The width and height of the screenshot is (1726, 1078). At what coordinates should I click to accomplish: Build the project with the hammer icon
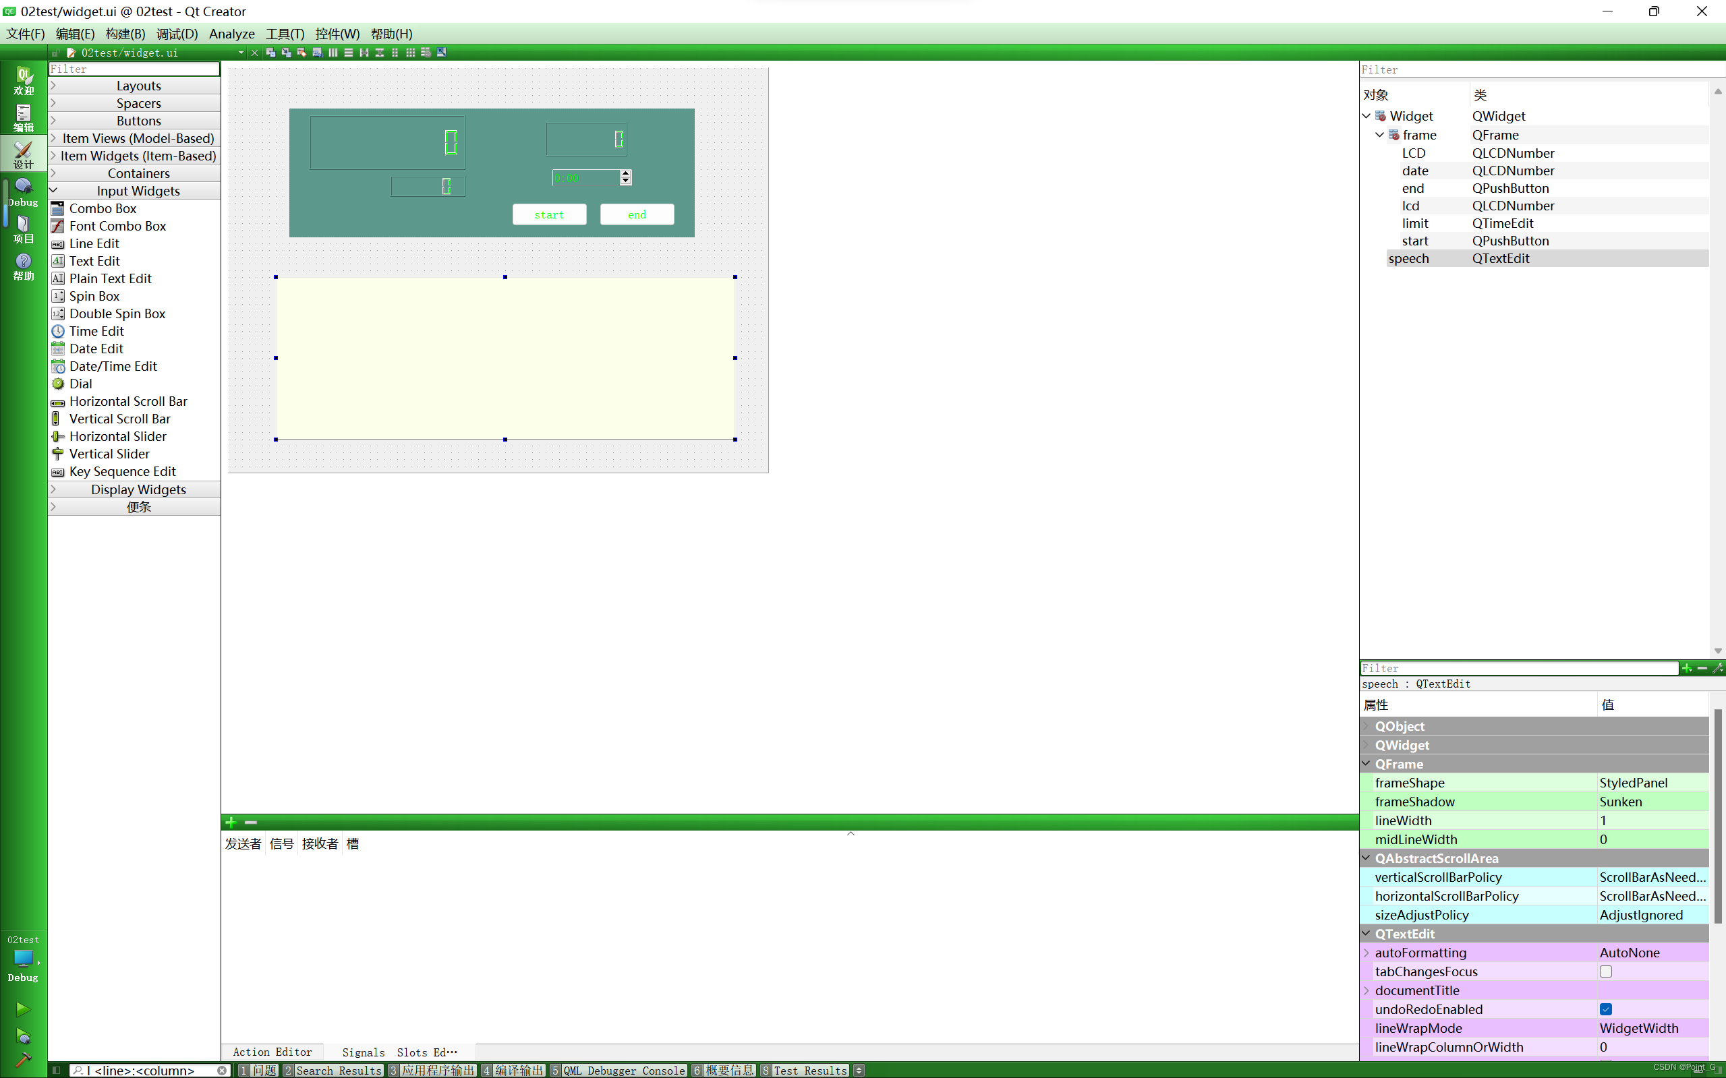pyautogui.click(x=23, y=1060)
